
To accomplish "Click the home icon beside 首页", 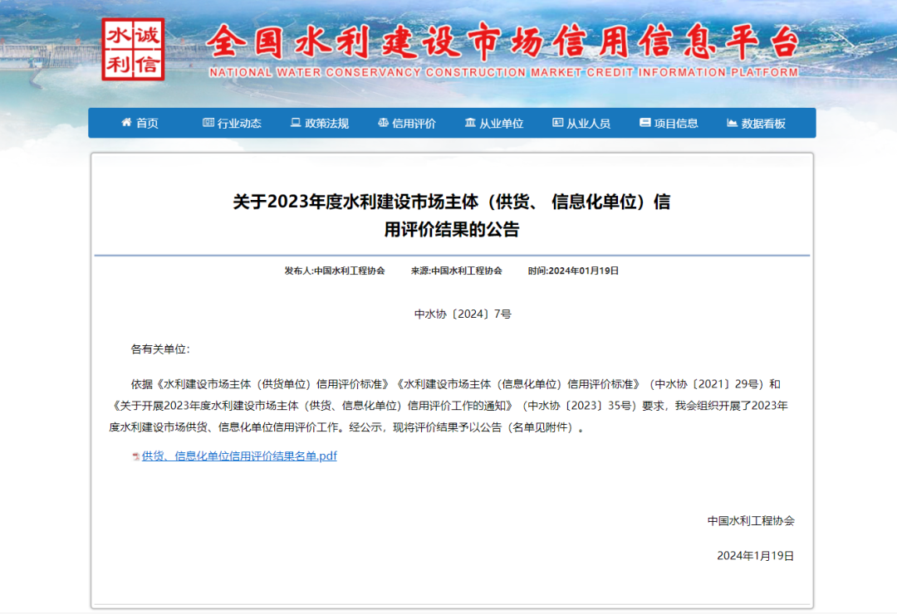I will click(126, 122).
